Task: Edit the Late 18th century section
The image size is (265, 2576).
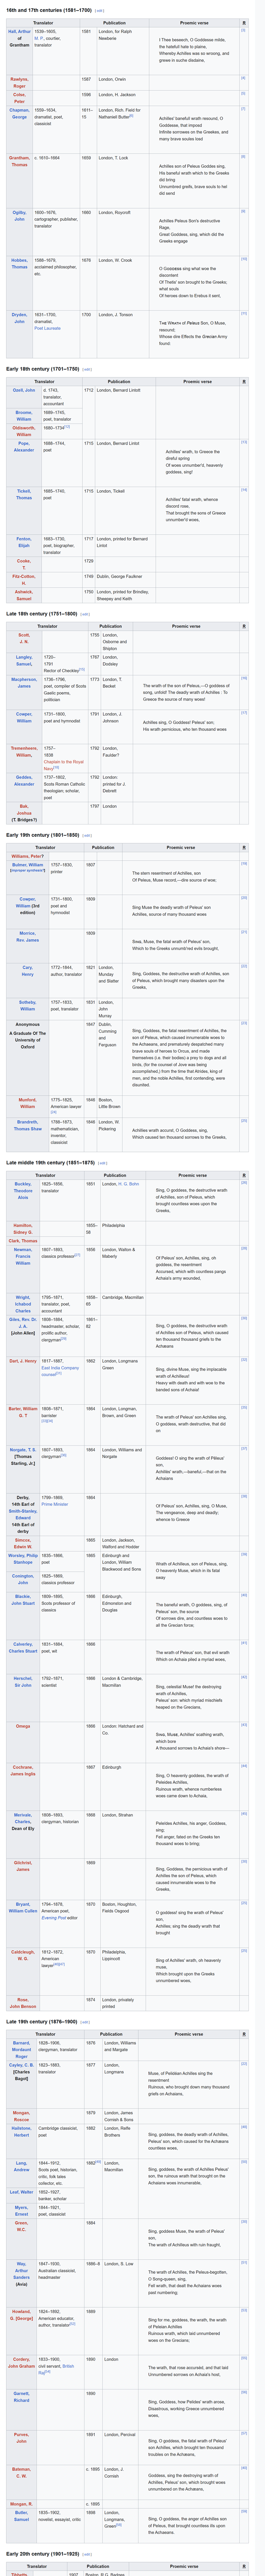Action: pos(85,614)
